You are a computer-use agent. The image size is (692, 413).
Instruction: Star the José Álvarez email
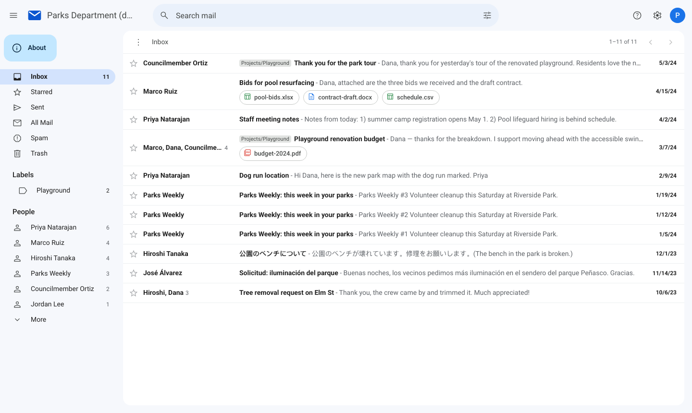pos(134,273)
